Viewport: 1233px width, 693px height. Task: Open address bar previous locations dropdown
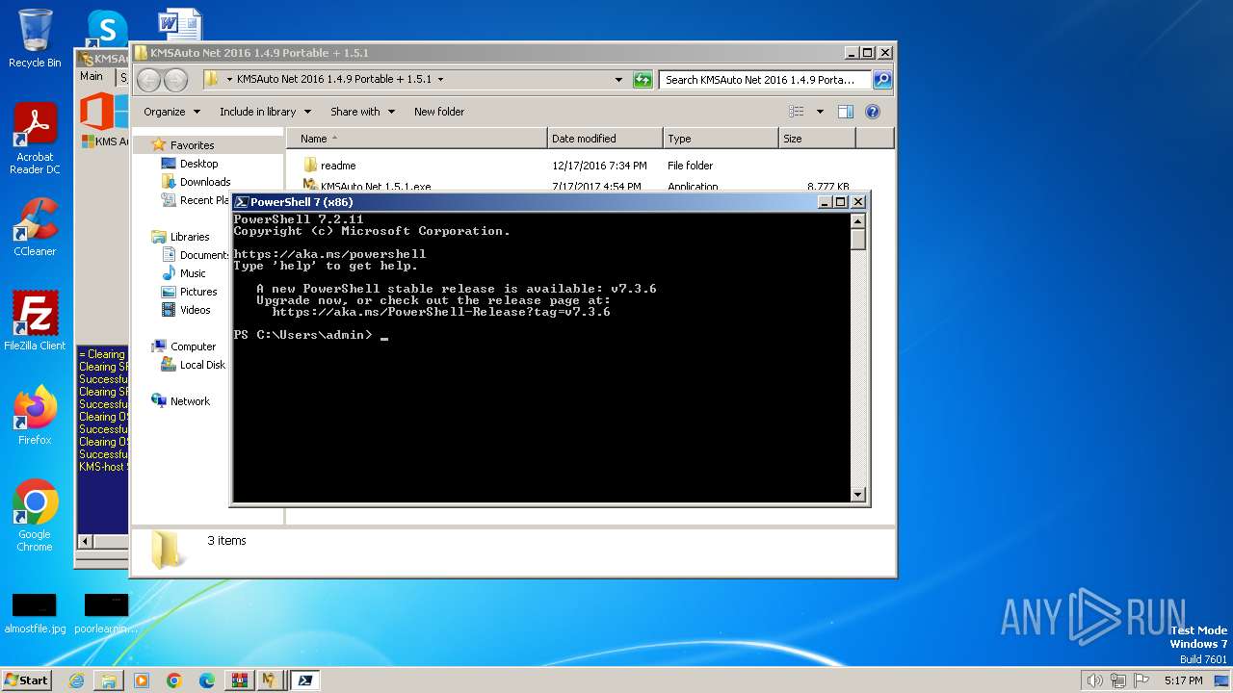pyautogui.click(x=618, y=80)
